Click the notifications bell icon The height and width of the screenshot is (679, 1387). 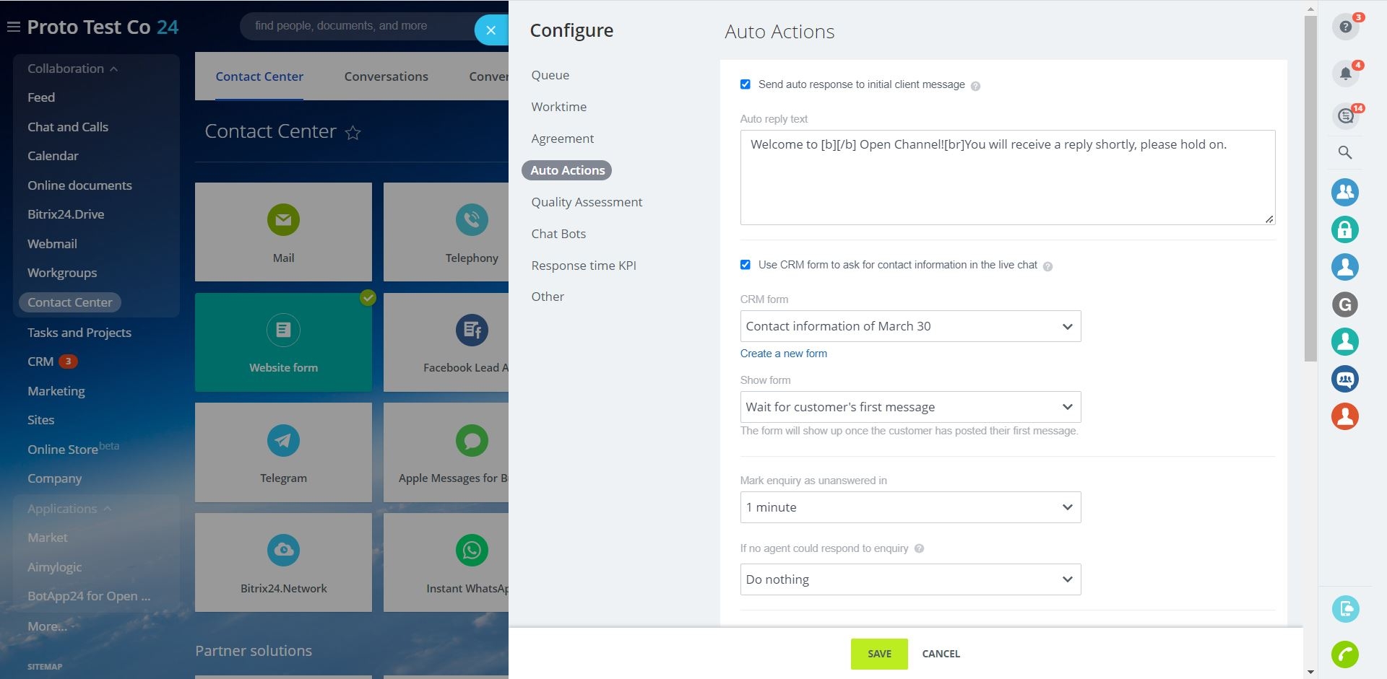click(x=1344, y=74)
